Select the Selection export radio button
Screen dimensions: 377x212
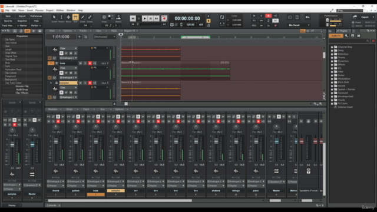point(353,26)
